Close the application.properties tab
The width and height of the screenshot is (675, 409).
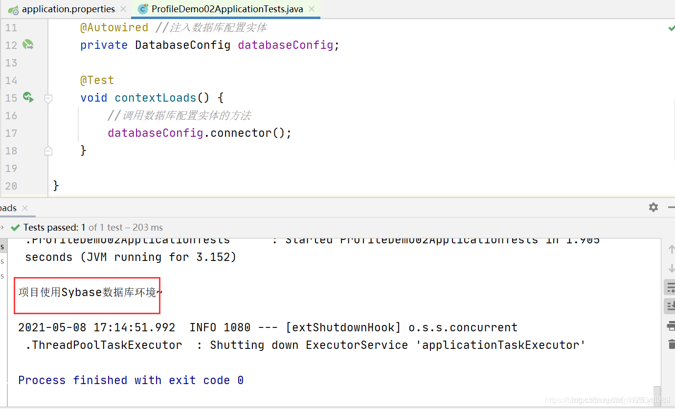point(123,9)
